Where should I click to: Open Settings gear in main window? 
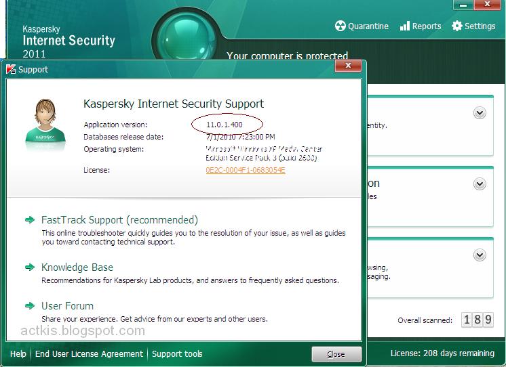pyautogui.click(x=473, y=26)
